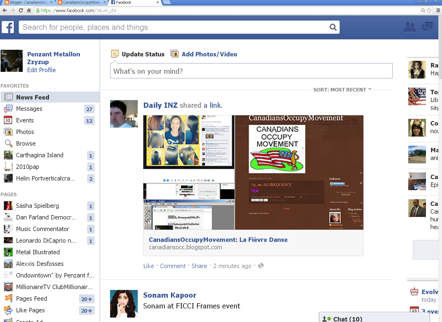Click the Edit Profile link
Screen dimensions: 442x322
click(x=41, y=70)
